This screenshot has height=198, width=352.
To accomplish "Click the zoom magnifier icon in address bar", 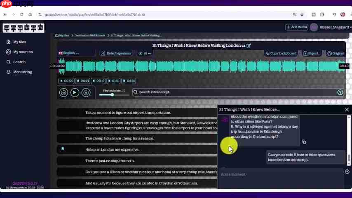I will pos(294,14).
